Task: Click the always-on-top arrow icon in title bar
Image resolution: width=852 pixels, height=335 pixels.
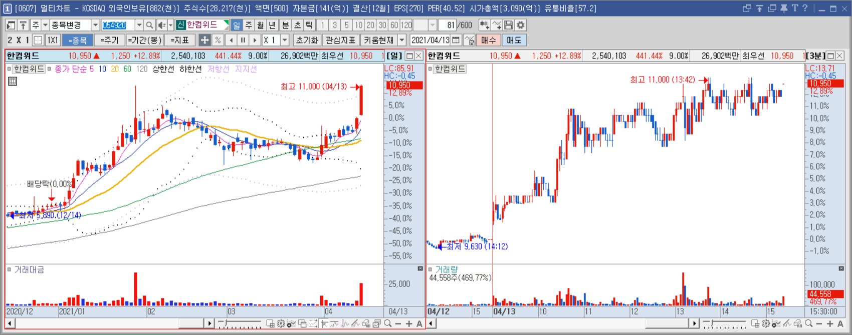Action: coord(759,8)
